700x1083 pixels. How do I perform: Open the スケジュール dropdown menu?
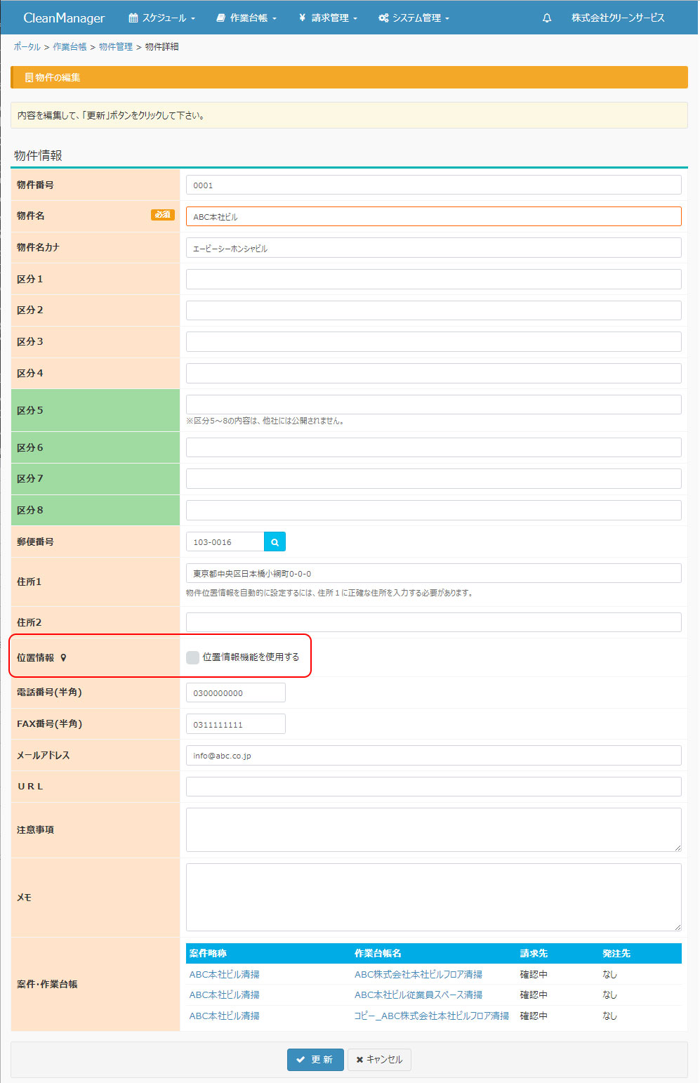click(162, 18)
